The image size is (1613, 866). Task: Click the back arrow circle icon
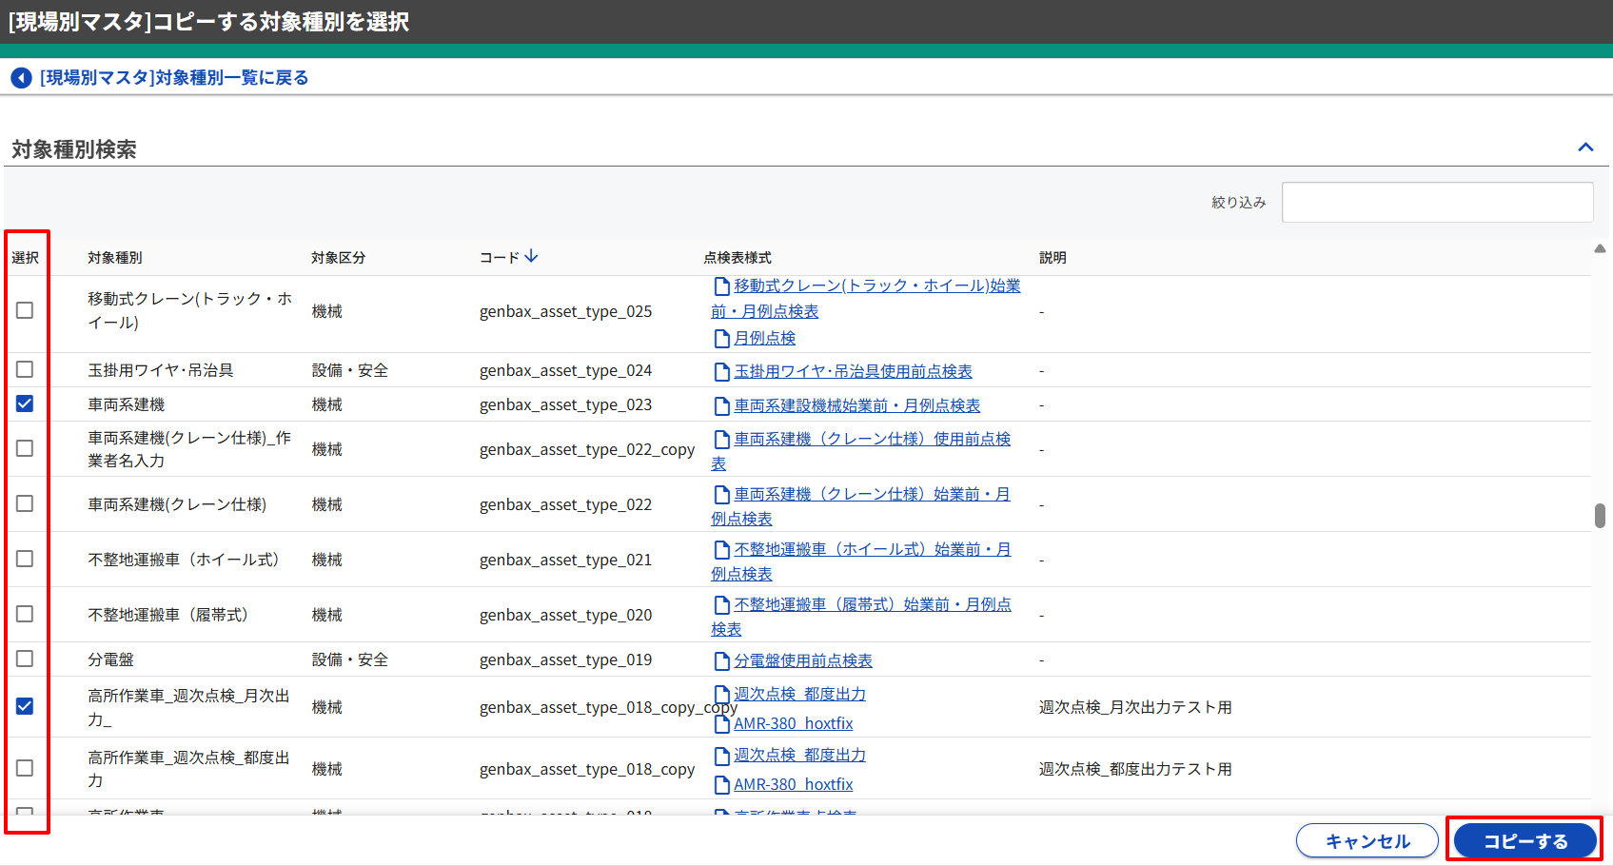pyautogui.click(x=21, y=78)
